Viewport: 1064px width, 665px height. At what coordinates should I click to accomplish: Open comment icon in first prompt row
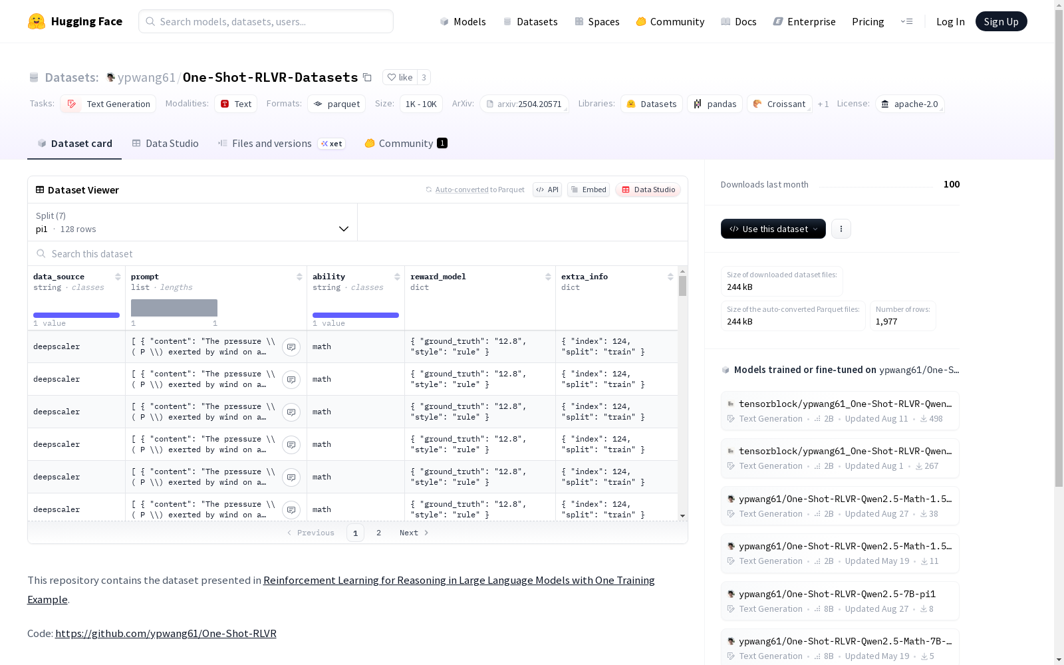click(291, 347)
